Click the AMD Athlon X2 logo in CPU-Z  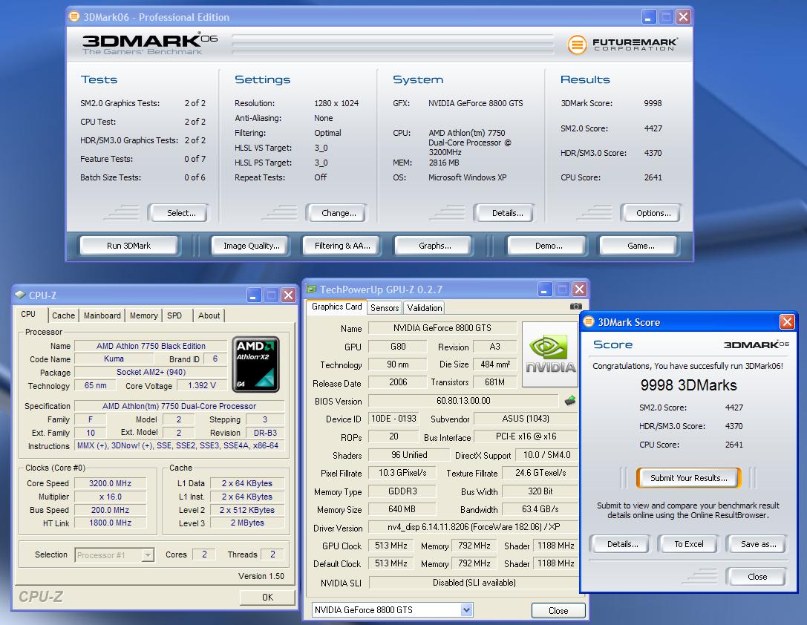256,364
